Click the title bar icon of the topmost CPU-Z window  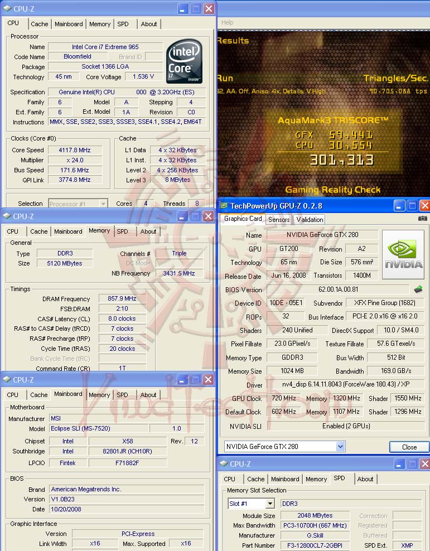click(7, 8)
